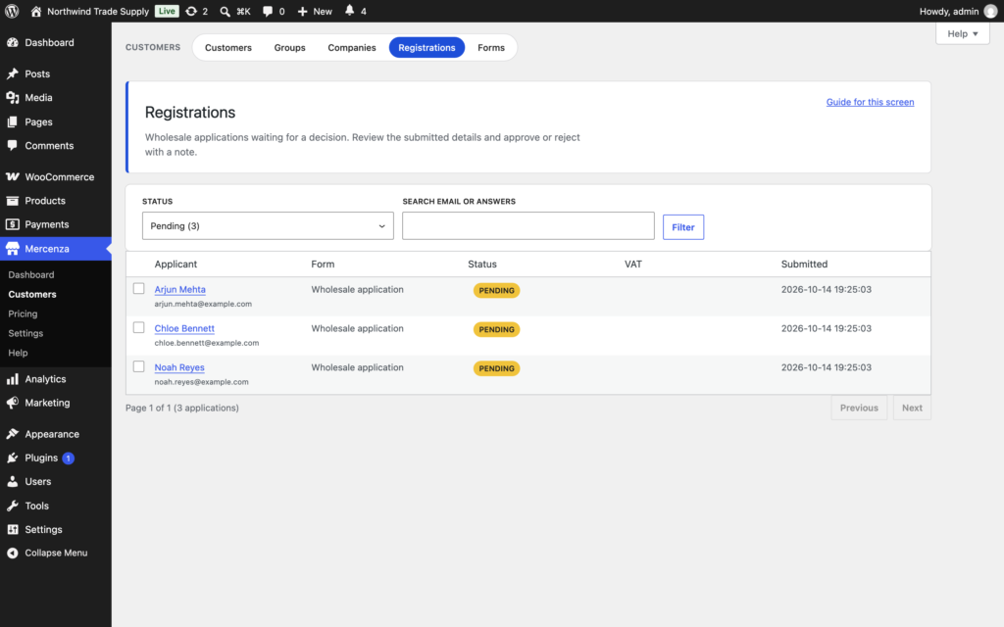This screenshot has height=627, width=1004.
Task: Click the Tools wrench icon
Action: 12,506
